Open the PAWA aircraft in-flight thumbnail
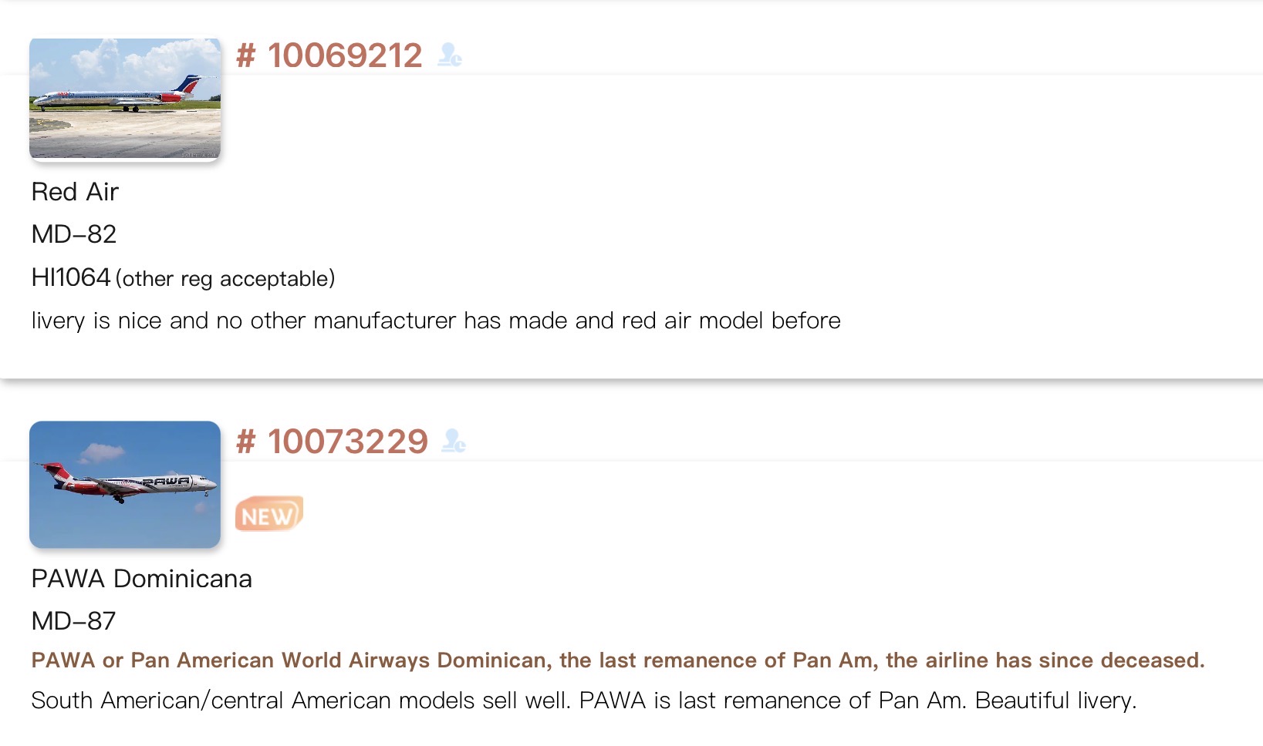1263x746 pixels. coord(125,485)
